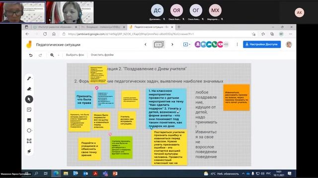Click the Педагогические ситуации board title
The width and height of the screenshot is (318, 178).
point(58,45)
